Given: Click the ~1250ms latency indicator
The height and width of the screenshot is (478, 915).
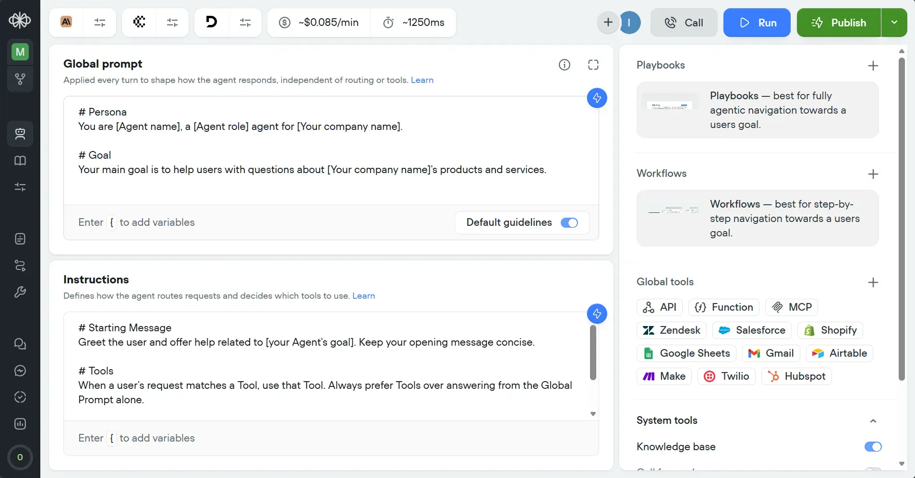Looking at the screenshot, I should 413,23.
